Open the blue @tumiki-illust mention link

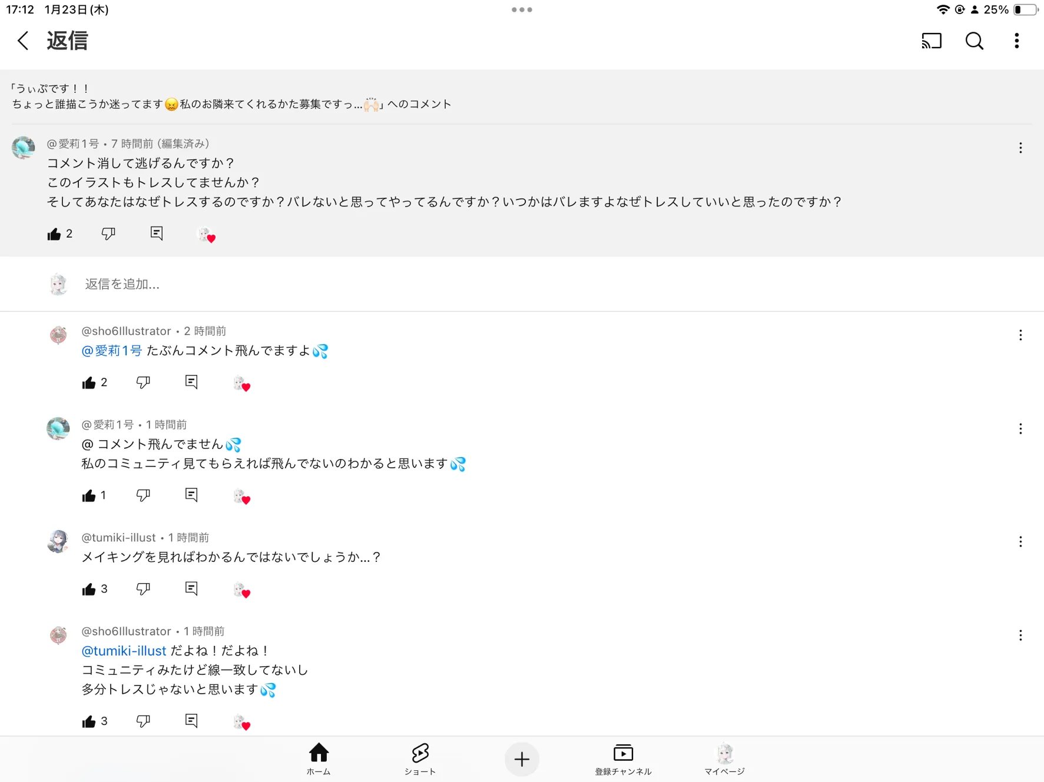(x=124, y=651)
